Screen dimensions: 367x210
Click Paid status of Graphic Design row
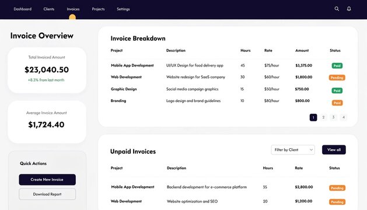point(337,90)
